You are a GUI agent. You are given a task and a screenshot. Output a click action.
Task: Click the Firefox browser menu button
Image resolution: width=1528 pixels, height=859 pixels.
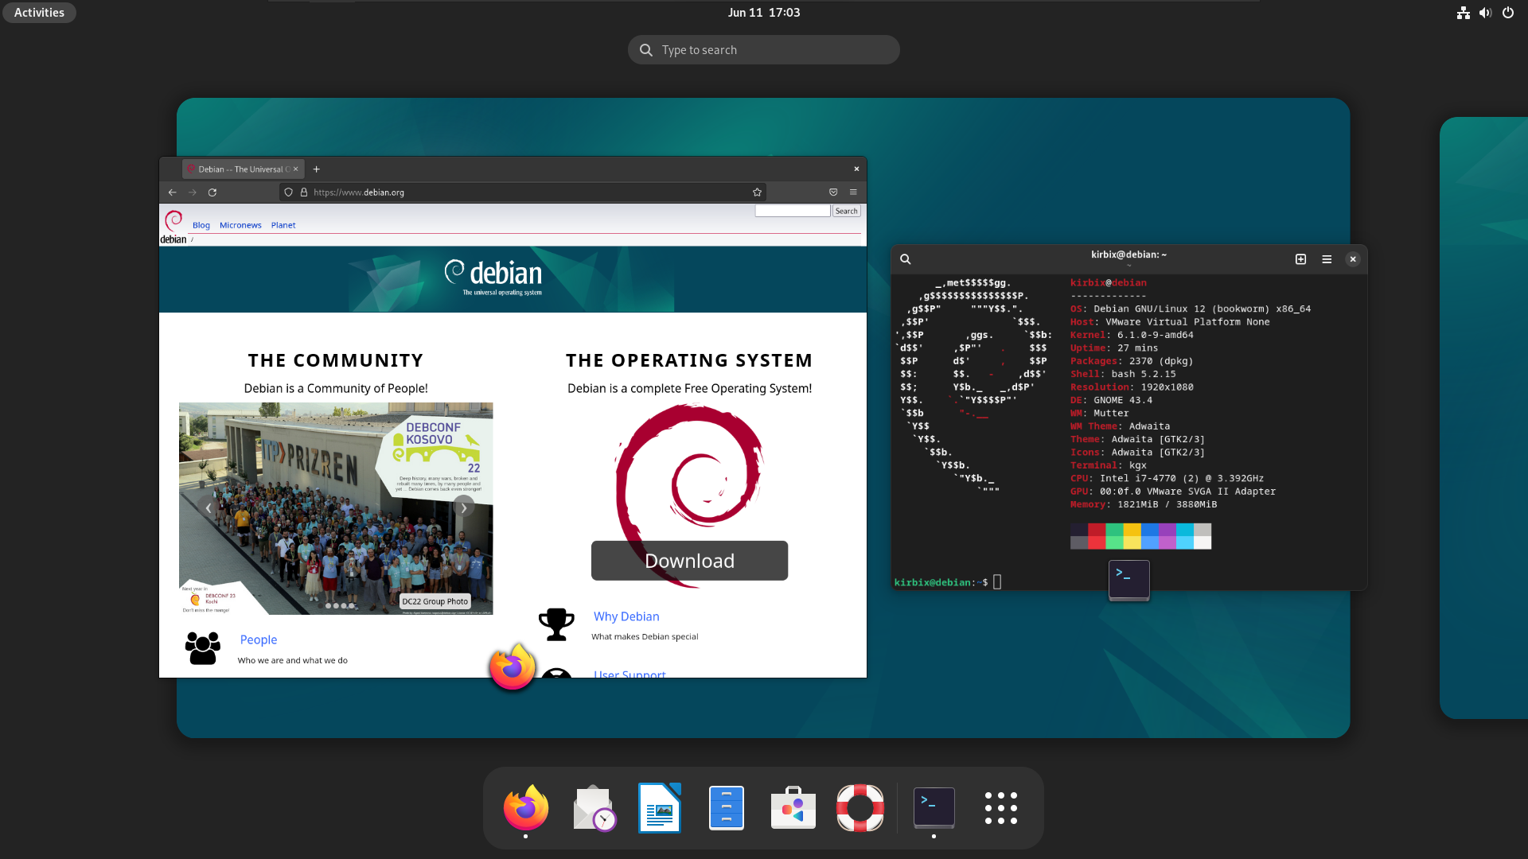pyautogui.click(x=853, y=192)
